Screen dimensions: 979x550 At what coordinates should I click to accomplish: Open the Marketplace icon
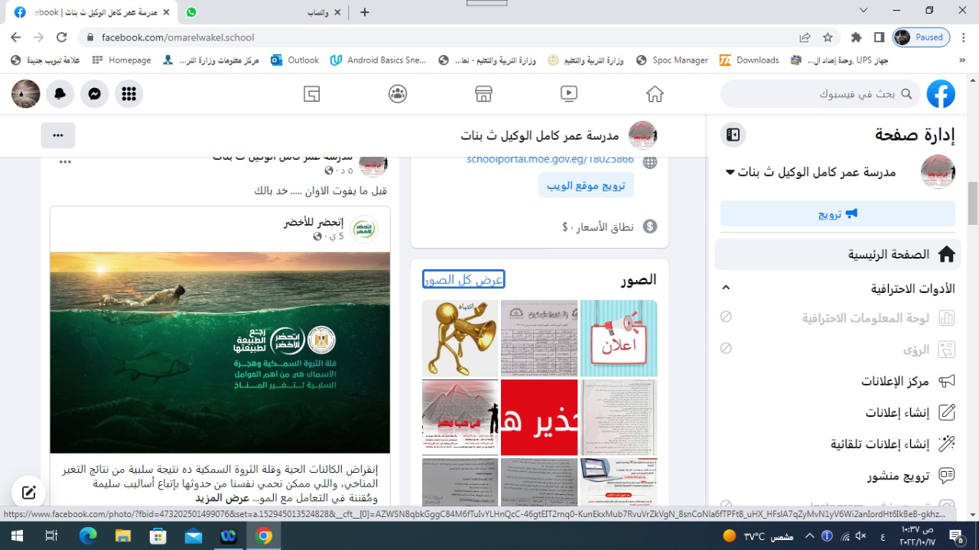483,94
